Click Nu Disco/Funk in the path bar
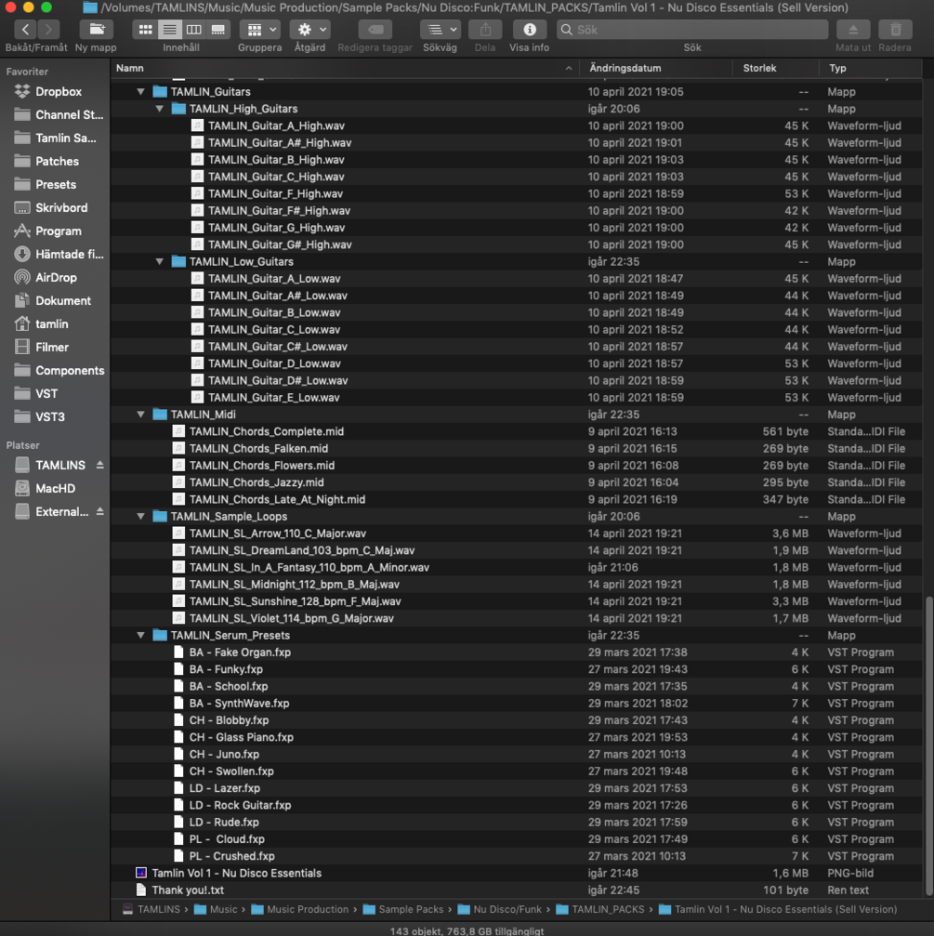The width and height of the screenshot is (934, 936). tap(499, 909)
